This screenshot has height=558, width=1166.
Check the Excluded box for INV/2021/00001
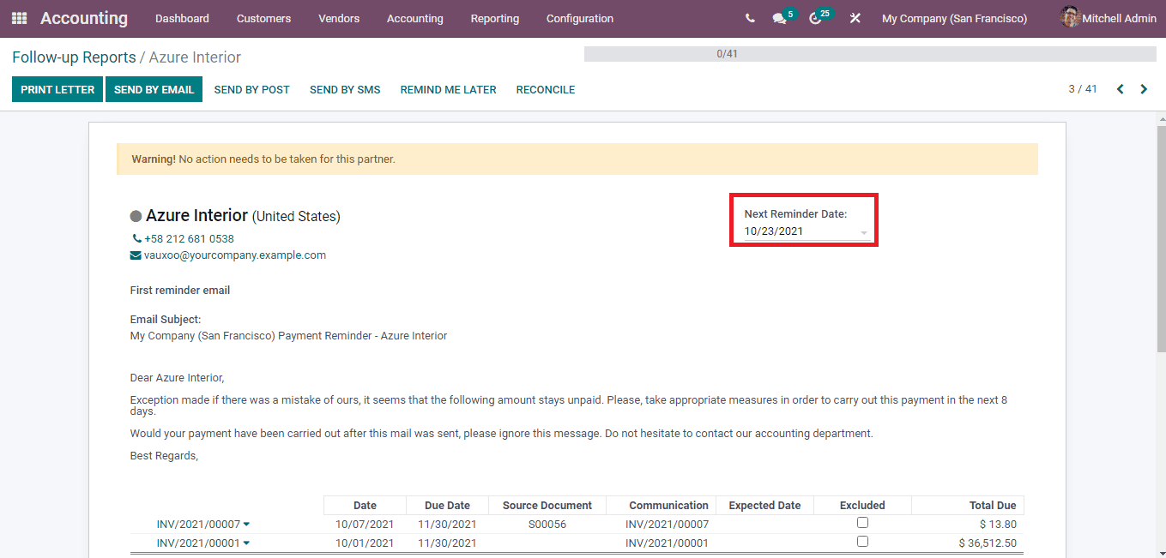(862, 542)
